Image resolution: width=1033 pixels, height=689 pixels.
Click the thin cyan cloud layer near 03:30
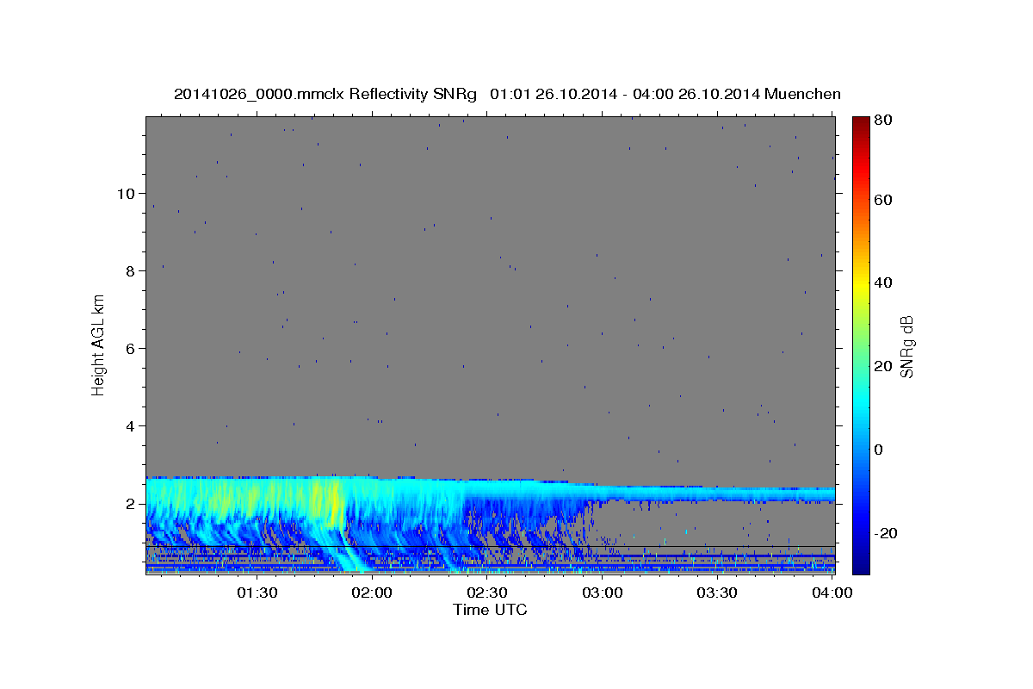717,493
